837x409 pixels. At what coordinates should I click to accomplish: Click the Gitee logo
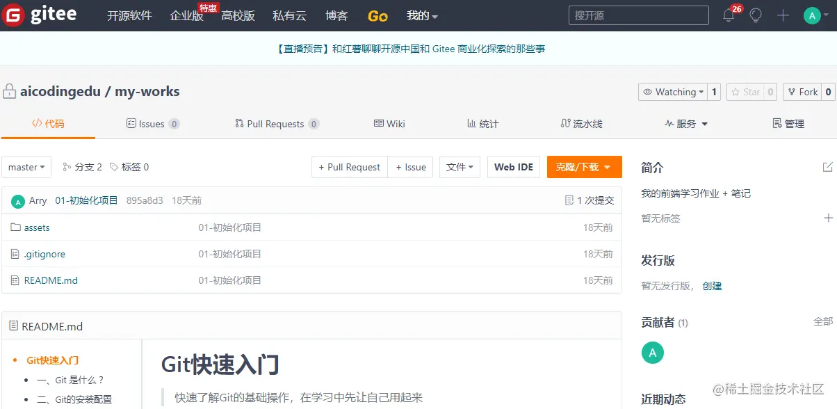[40, 15]
